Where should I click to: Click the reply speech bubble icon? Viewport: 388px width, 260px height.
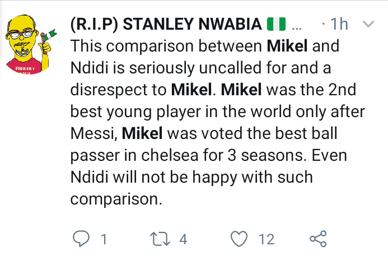pyautogui.click(x=81, y=239)
